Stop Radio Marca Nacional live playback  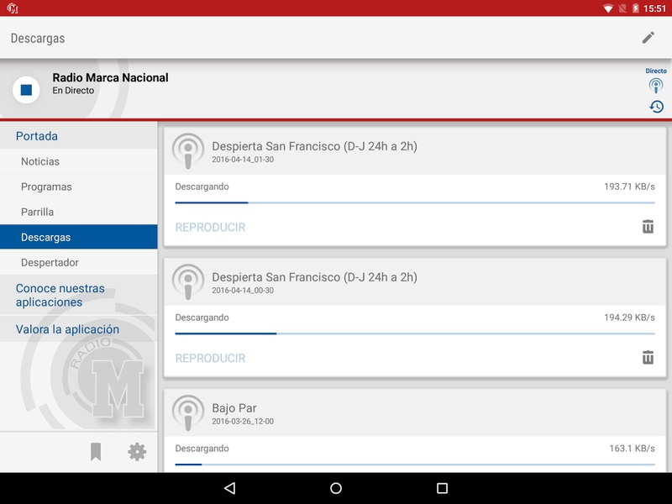[x=26, y=90]
